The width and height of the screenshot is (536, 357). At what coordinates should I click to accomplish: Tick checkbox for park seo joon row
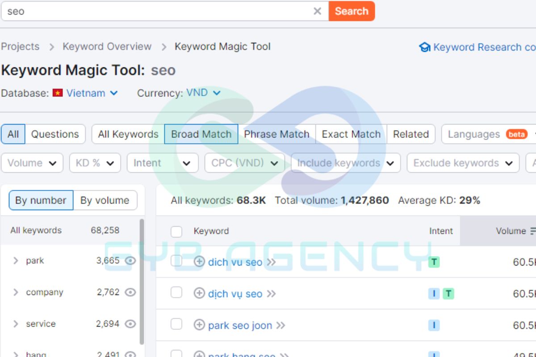[176, 324]
